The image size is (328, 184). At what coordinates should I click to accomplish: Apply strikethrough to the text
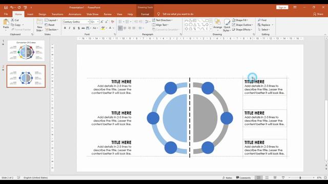click(x=83, y=28)
